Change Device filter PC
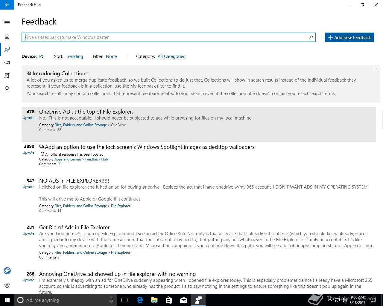This screenshot has height=306, width=383. 42,56
